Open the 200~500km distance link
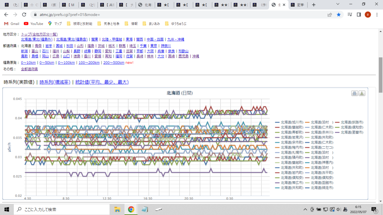Viewport: 383px width, 215px height. coord(114,63)
